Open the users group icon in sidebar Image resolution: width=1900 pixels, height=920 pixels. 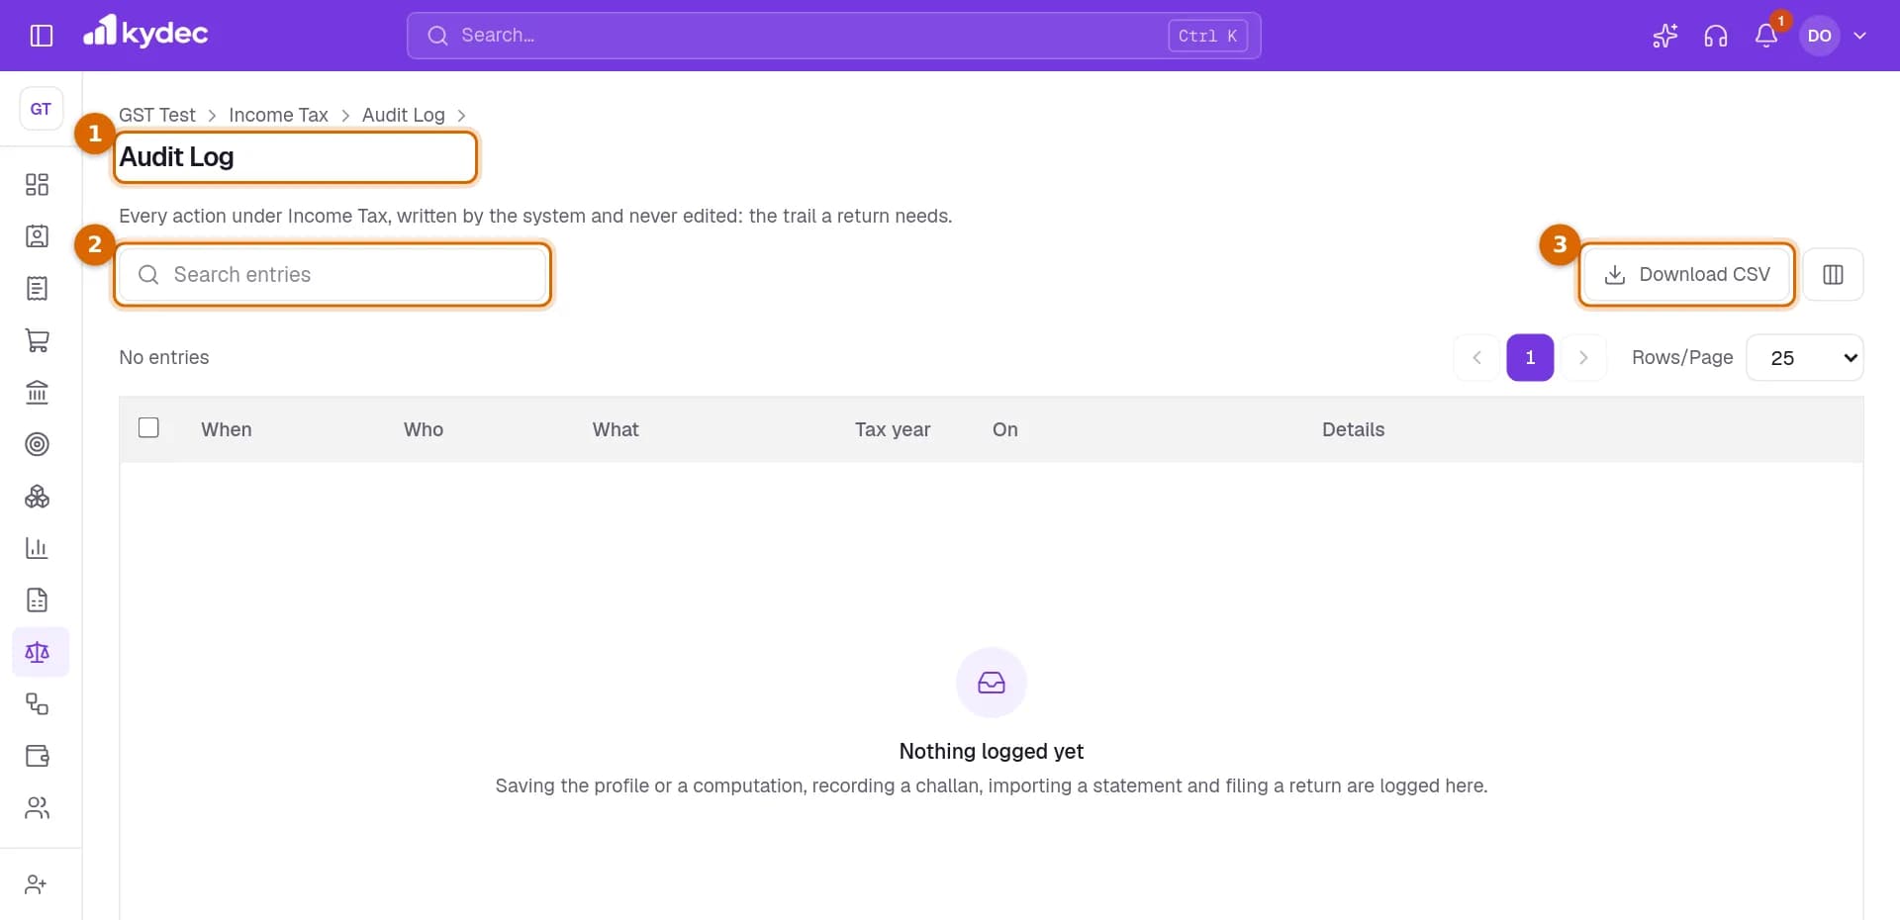(38, 808)
